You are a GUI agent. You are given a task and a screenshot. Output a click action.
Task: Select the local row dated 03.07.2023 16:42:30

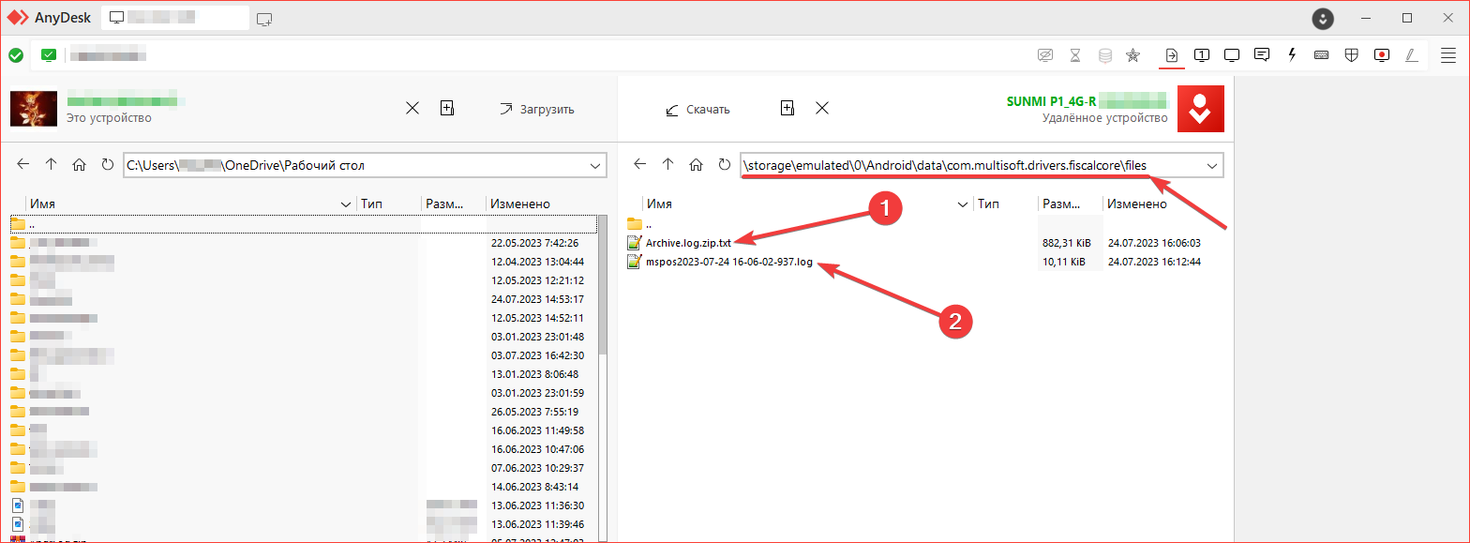303,355
